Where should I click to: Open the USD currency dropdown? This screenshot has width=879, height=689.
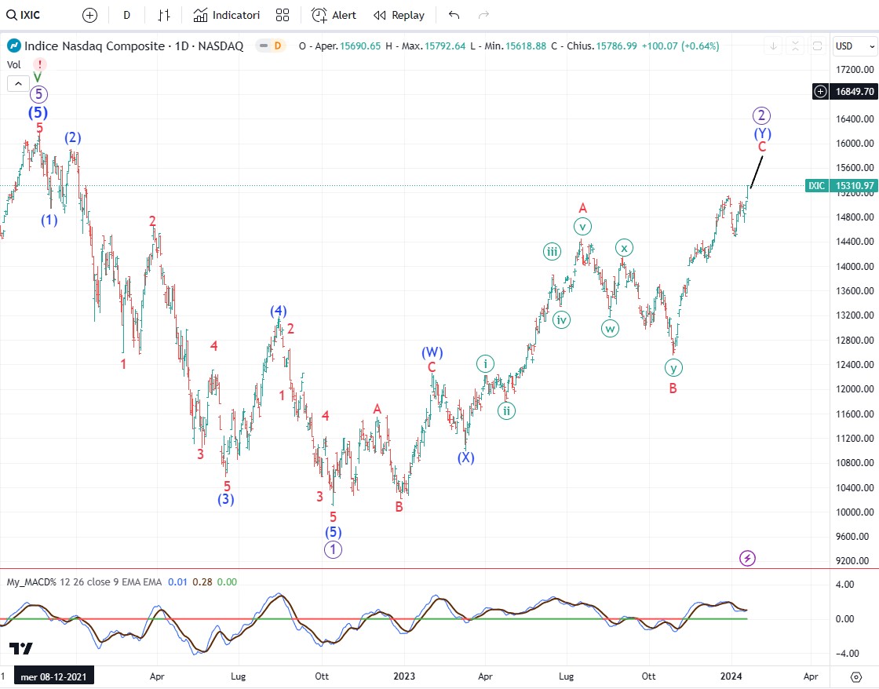[x=855, y=46]
